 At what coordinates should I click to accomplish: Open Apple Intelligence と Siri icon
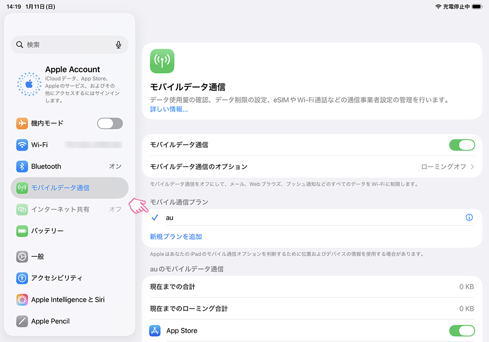(x=22, y=300)
